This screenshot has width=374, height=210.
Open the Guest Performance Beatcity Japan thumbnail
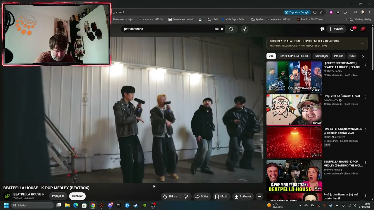pos(294,77)
